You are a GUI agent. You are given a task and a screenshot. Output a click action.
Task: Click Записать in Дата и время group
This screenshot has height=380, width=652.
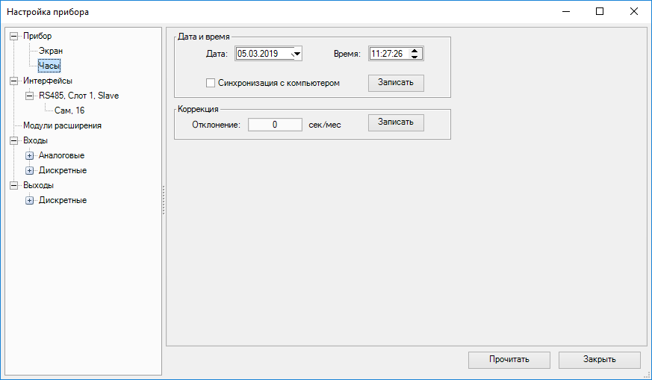(x=396, y=82)
